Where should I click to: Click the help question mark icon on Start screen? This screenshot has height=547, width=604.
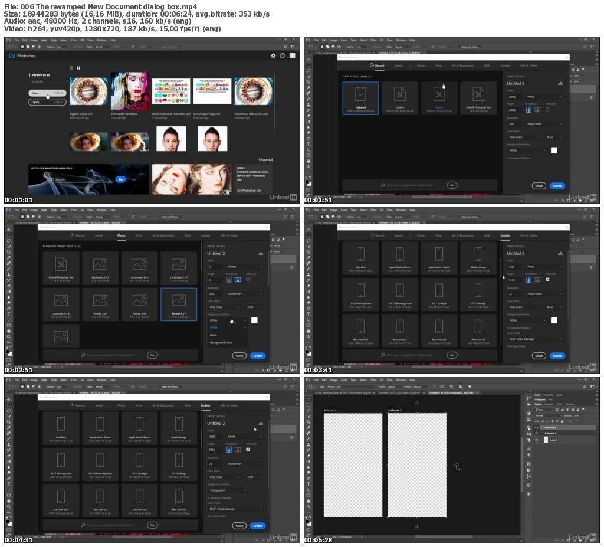pyautogui.click(x=283, y=55)
